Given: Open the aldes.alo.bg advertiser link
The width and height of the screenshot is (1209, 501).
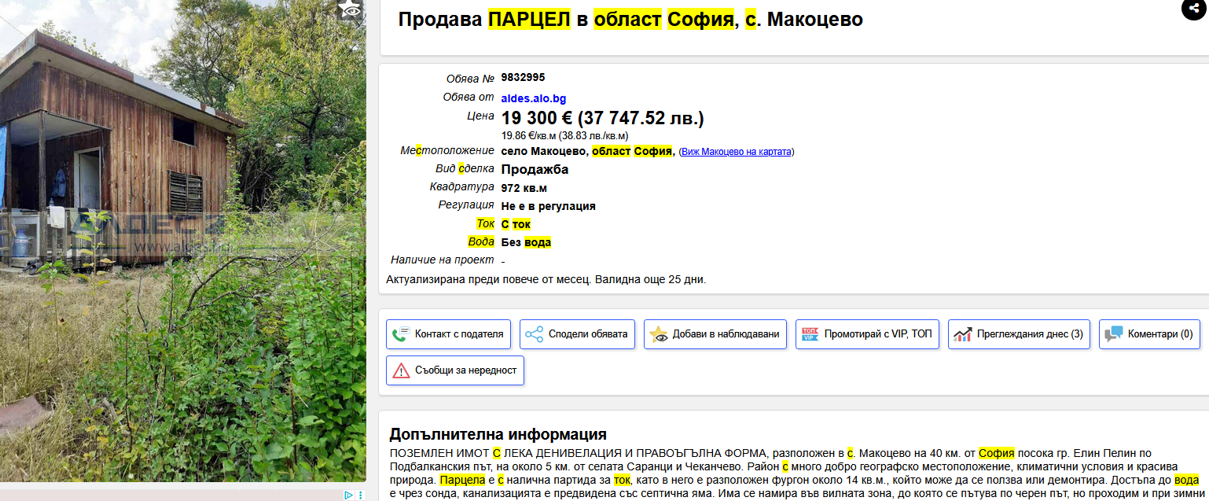Looking at the screenshot, I should pyautogui.click(x=533, y=98).
